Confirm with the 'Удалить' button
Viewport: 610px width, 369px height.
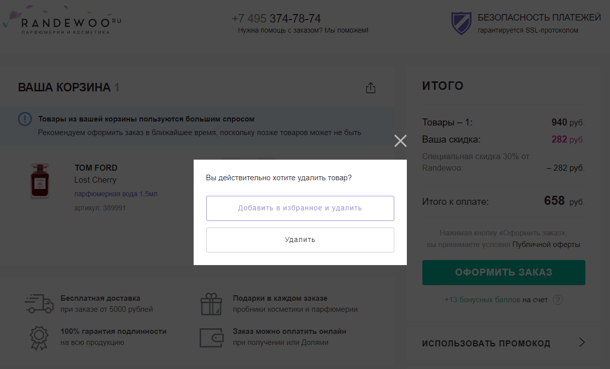point(300,240)
